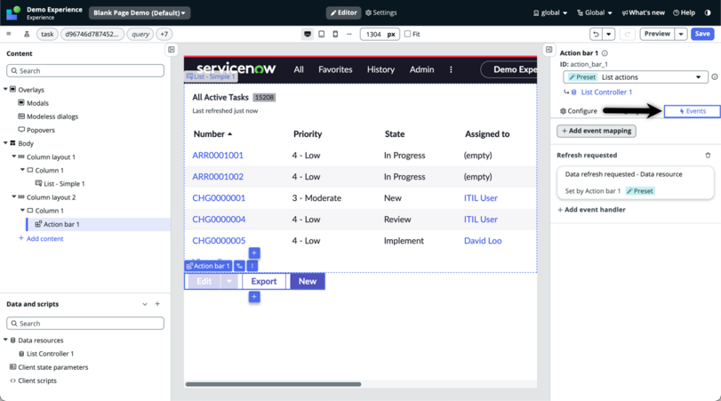
Task: Click info icon next to Action bar 1 title
Action: pos(605,53)
